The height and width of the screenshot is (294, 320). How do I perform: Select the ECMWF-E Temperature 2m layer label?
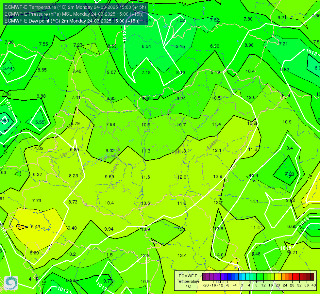[x=75, y=7]
